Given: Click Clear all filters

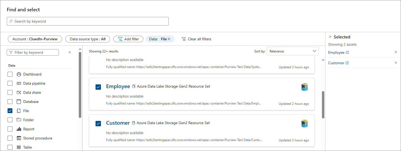Looking at the screenshot, I should tap(196, 39).
